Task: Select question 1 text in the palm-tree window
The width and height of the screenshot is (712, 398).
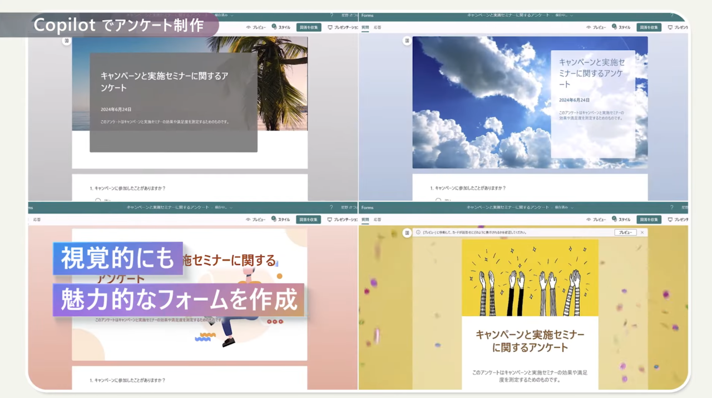Action: tap(127, 188)
